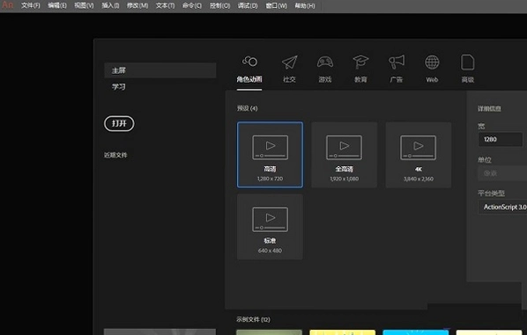
Task: Open the 视图(V) menu
Action: [84, 5]
